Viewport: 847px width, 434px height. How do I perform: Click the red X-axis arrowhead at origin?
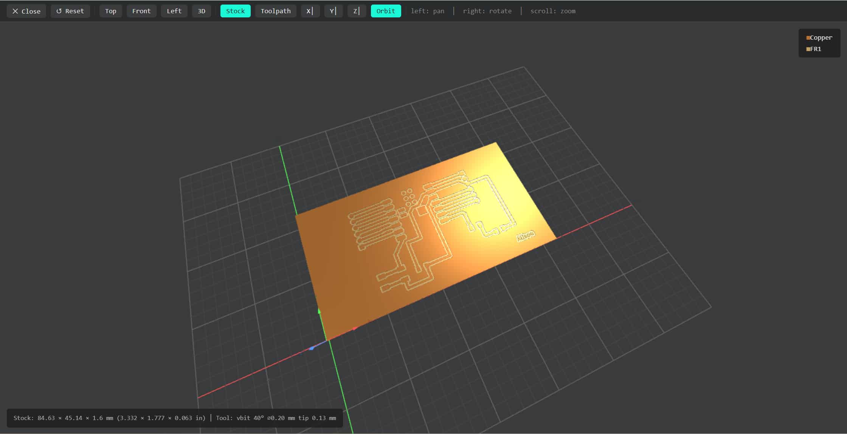coord(355,329)
